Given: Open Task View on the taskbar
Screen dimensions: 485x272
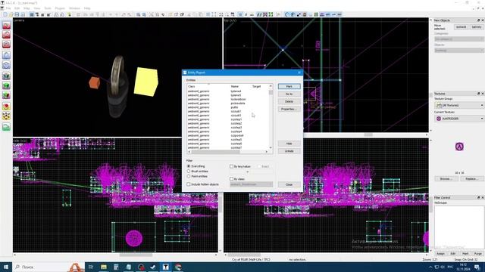Looking at the screenshot, I should click(91, 267).
